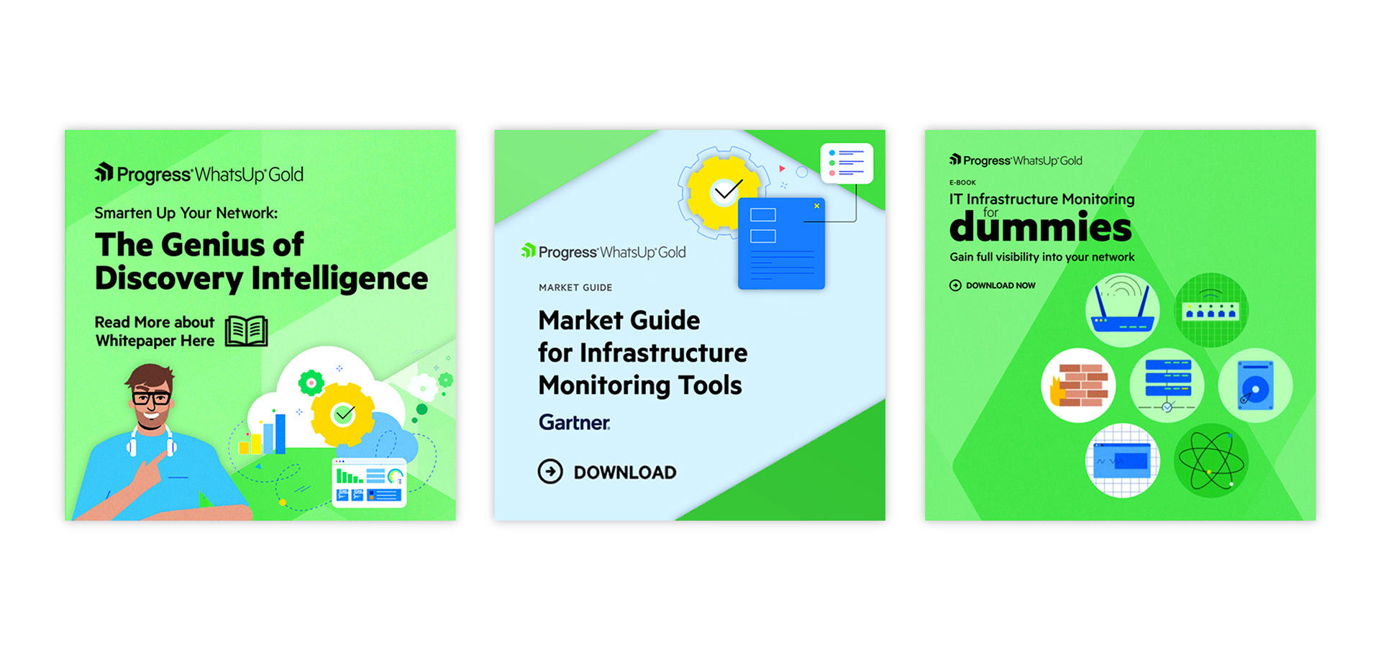1381x650 pixels.
Task: Click the blue monitoring window icon circle
Action: 1123,461
